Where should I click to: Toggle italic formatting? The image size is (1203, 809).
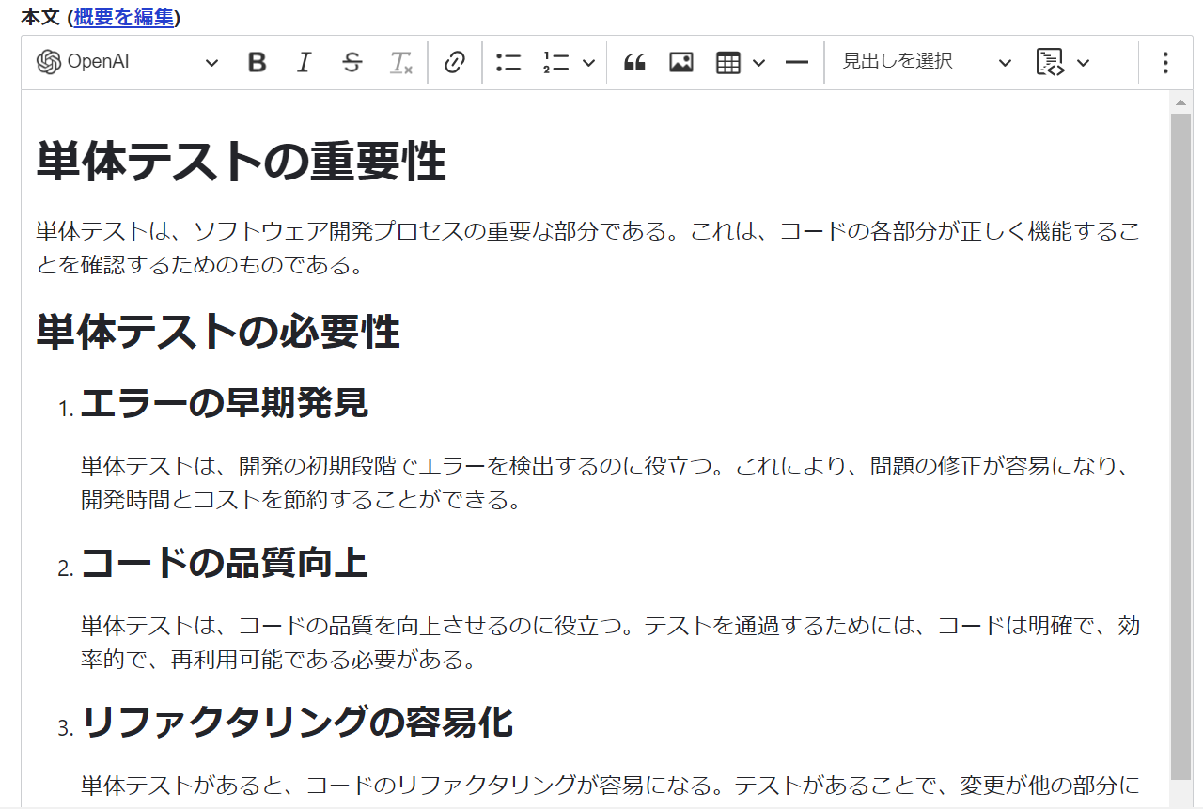point(303,62)
